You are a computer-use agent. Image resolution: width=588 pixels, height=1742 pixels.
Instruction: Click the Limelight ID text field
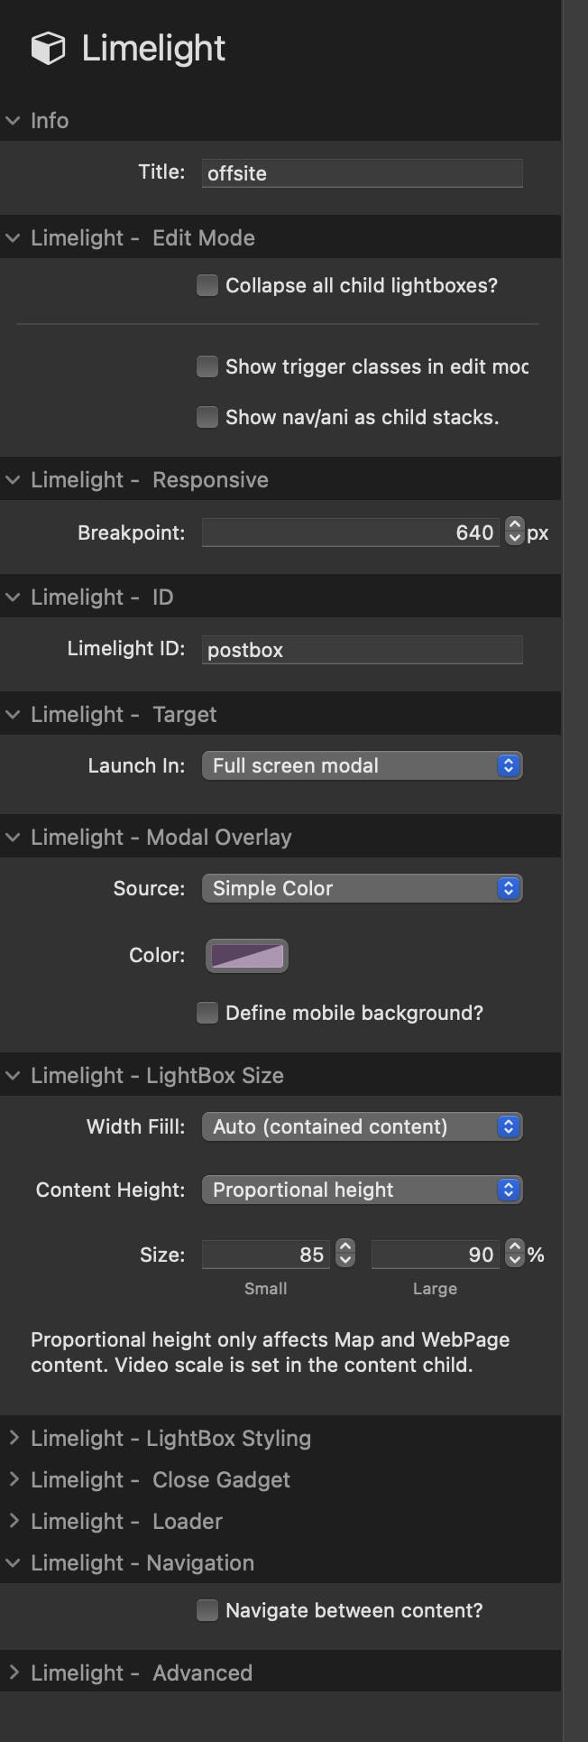[362, 650]
